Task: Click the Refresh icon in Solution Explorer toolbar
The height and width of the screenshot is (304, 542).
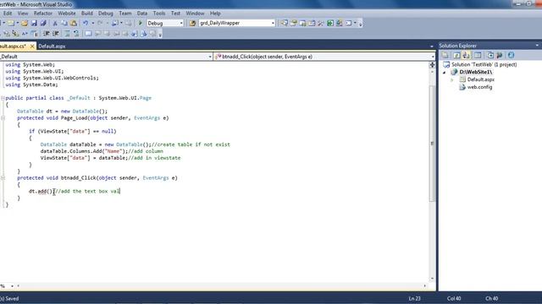Action: point(456,55)
